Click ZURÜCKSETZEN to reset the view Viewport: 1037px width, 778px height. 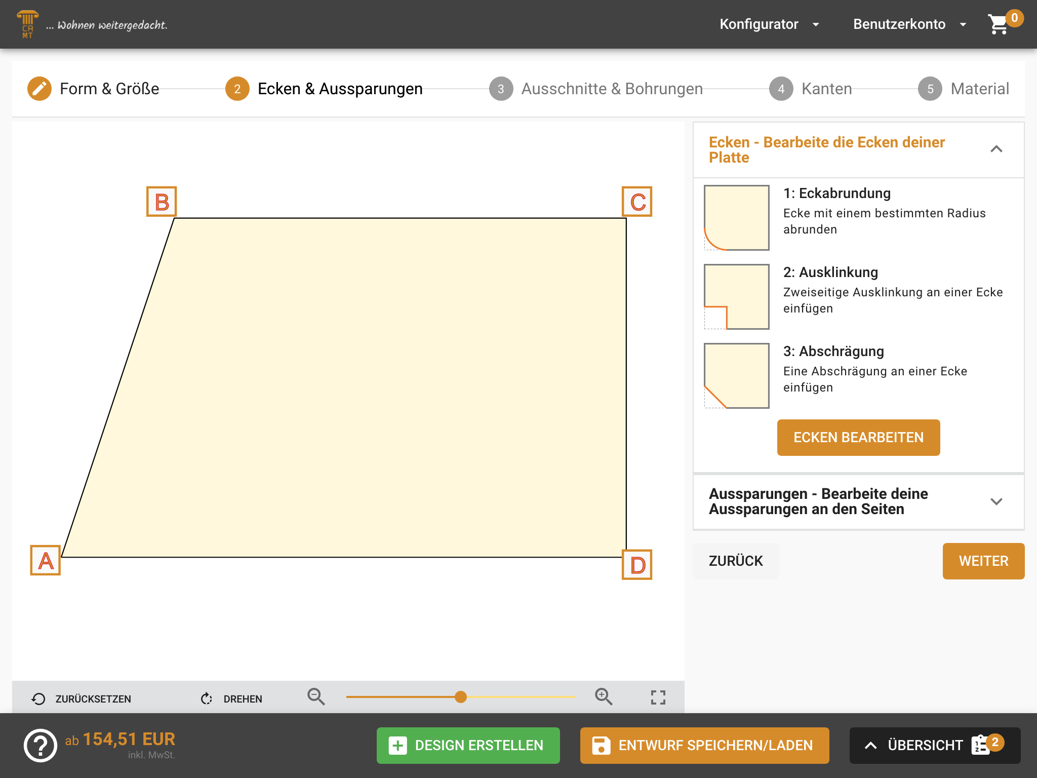coord(82,698)
